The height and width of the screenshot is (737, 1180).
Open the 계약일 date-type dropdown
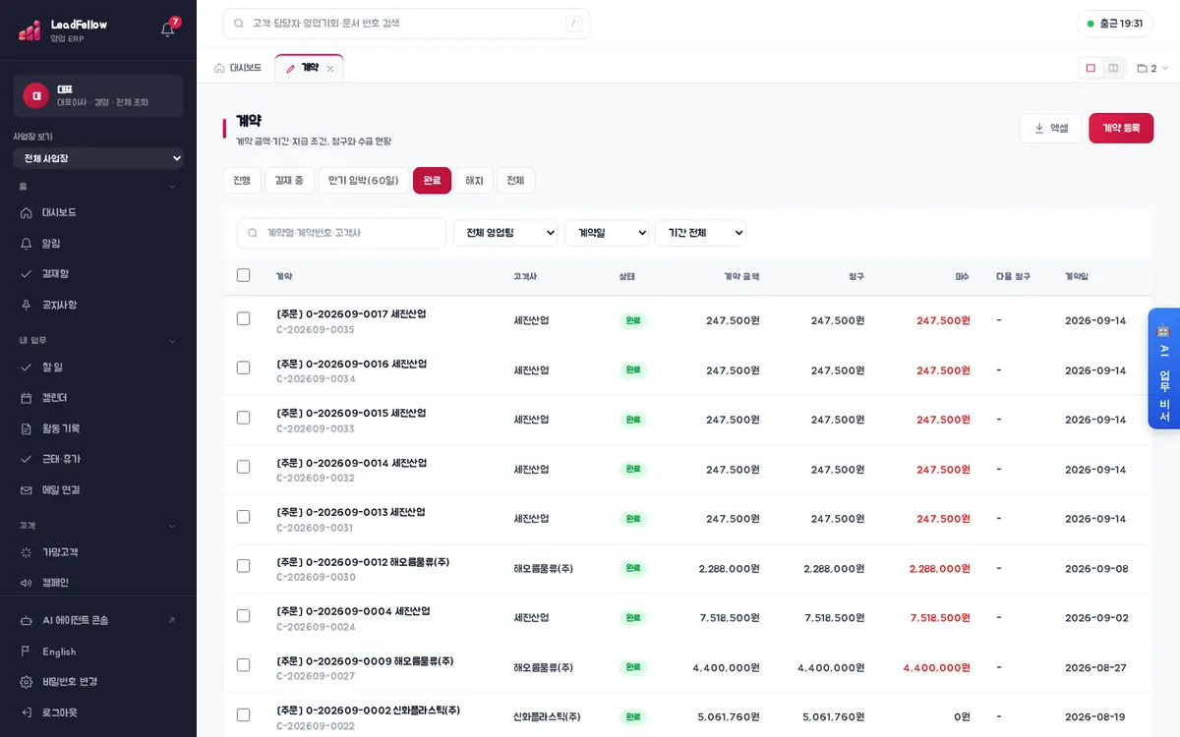608,233
